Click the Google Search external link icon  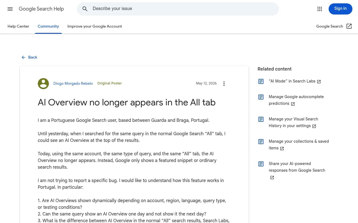pyautogui.click(x=349, y=26)
